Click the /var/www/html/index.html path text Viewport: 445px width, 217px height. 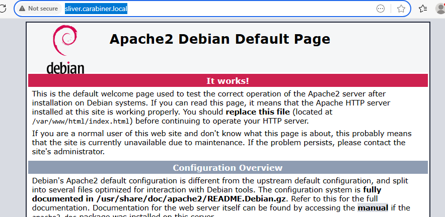[x=81, y=121]
